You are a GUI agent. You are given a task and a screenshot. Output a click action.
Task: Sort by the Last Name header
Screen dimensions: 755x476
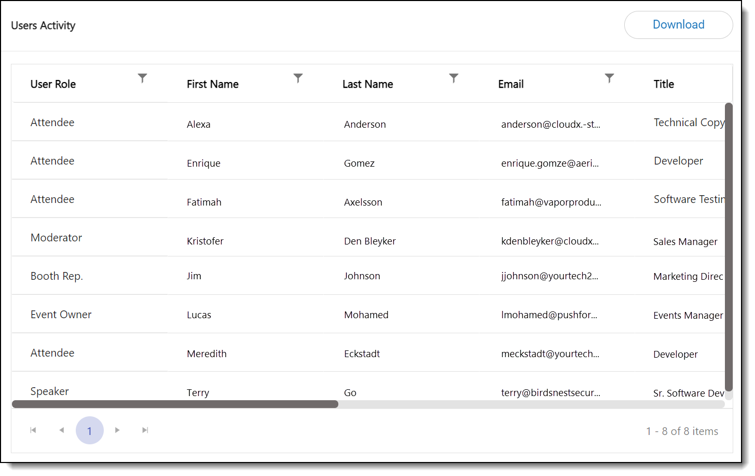coord(367,84)
